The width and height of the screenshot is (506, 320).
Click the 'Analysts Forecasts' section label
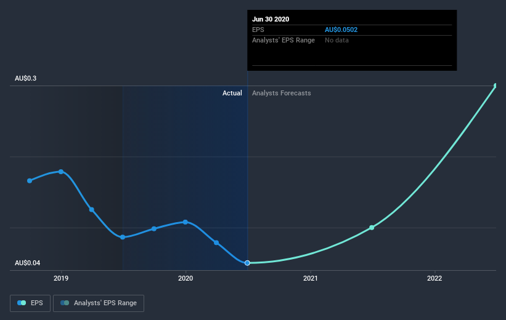click(x=282, y=93)
